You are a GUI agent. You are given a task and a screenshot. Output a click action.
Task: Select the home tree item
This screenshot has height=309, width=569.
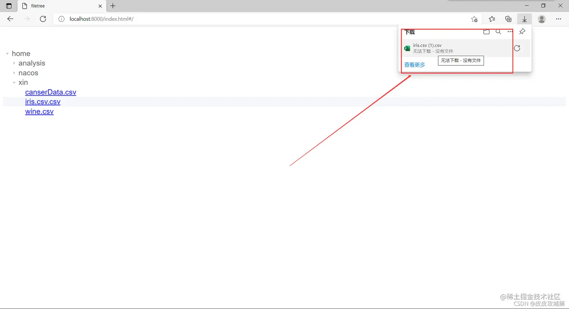click(21, 54)
